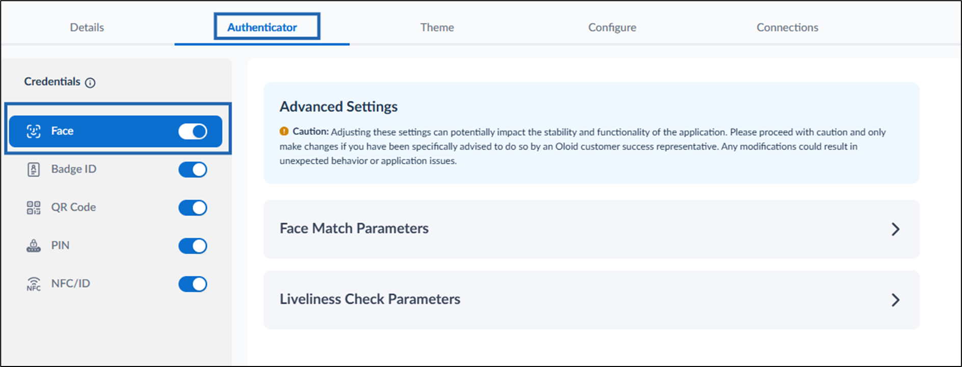Screen dimensions: 962x367
Task: Switch off the PIN toggle
Action: click(x=193, y=246)
